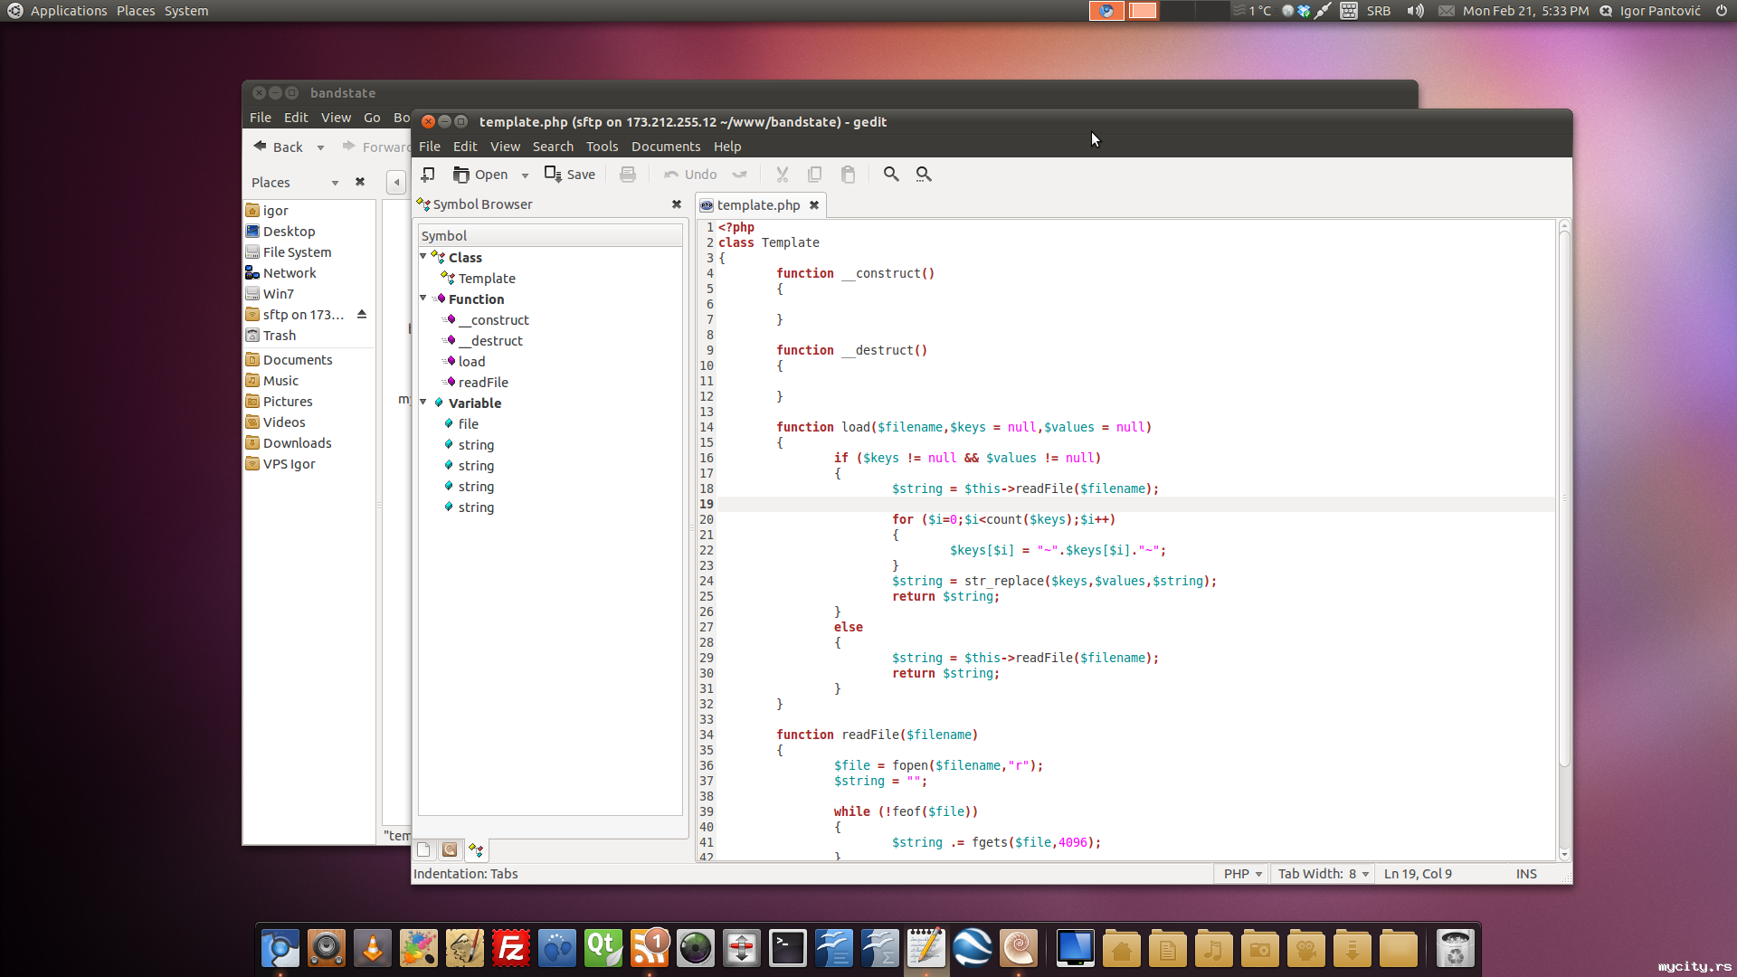The width and height of the screenshot is (1737, 977).
Task: Click the Save button
Action: click(x=570, y=175)
